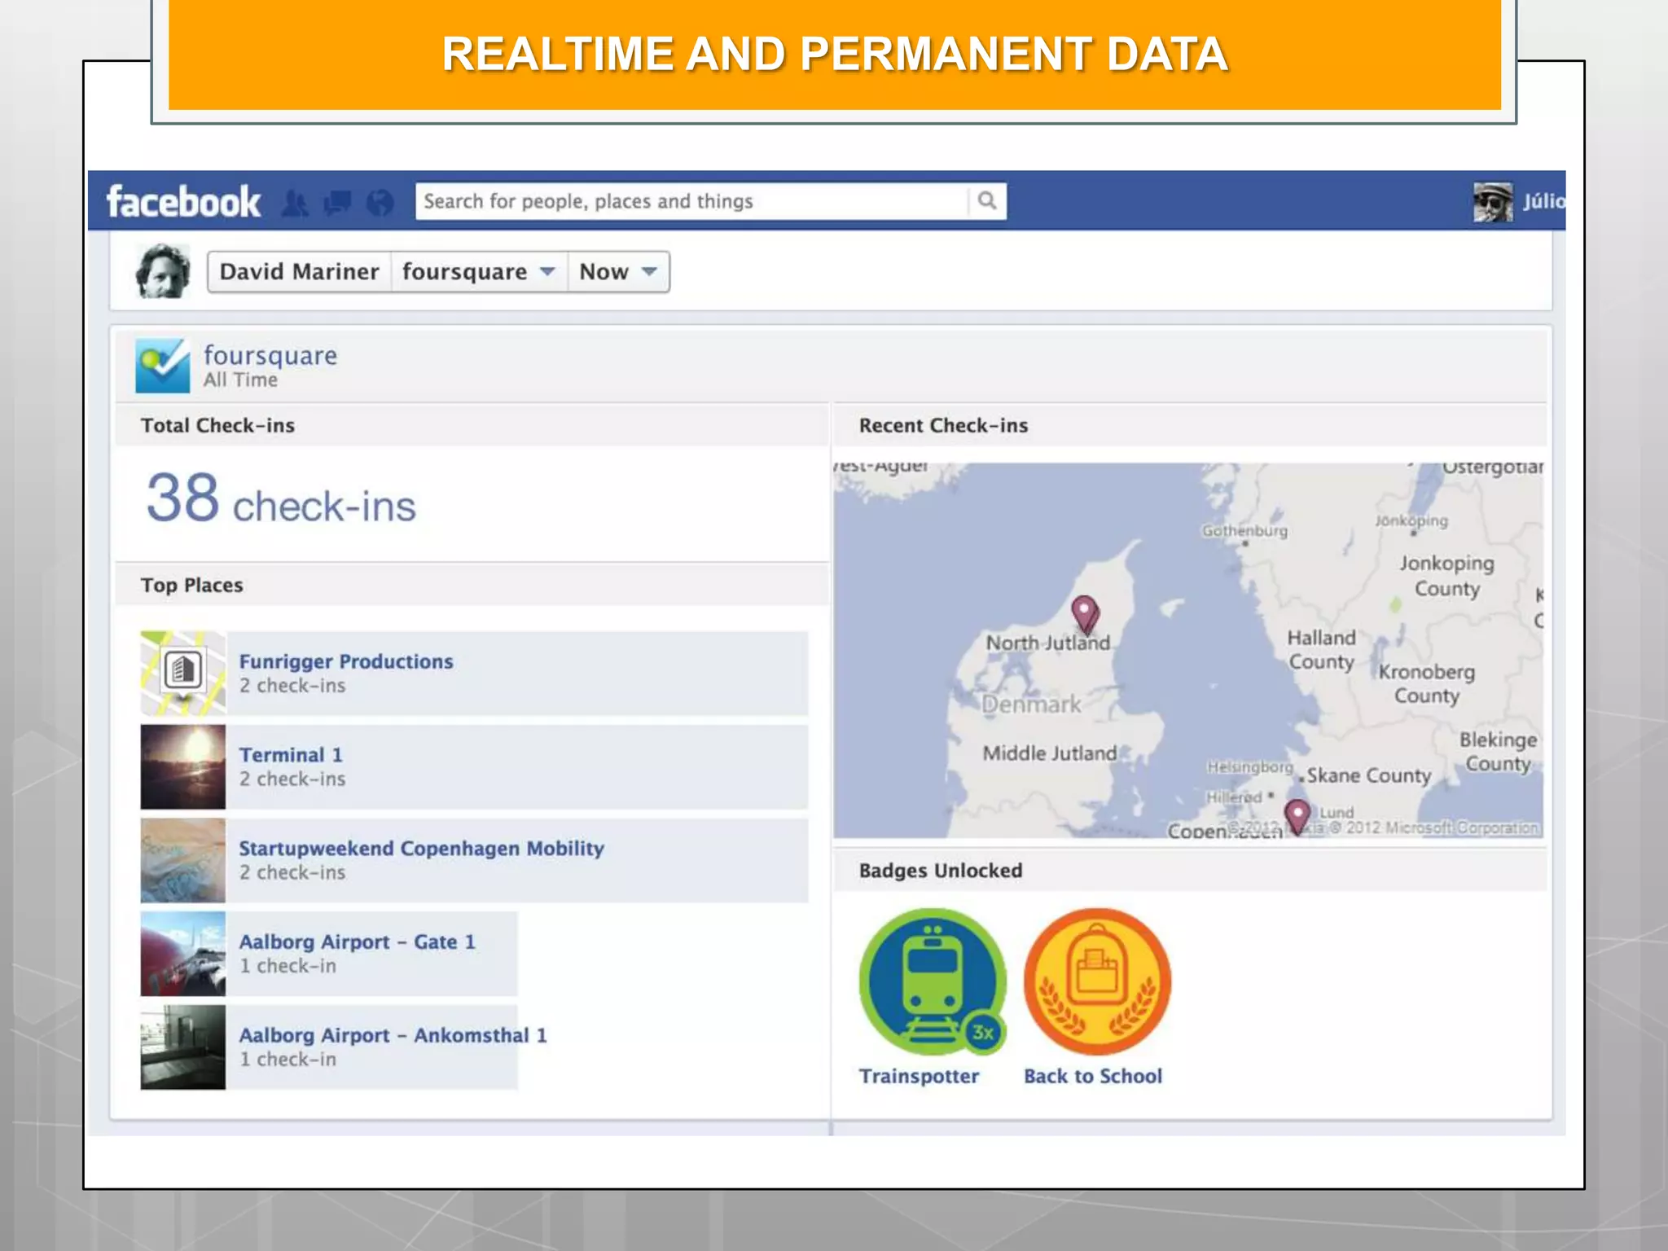Open Aalborg Airport - Gate 1 link
Screen dimensions: 1668x1251
coord(357,942)
